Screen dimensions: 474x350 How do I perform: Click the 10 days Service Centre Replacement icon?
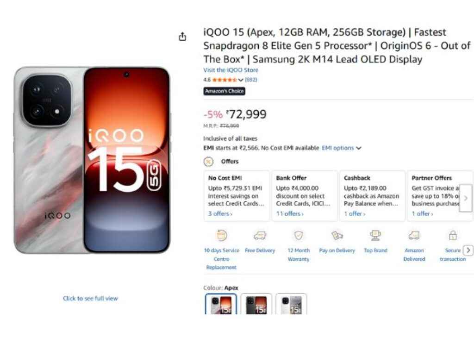tap(222, 236)
